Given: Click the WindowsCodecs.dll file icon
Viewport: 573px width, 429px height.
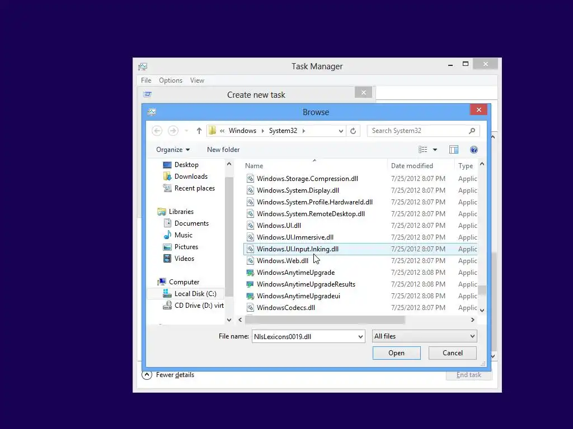Looking at the screenshot, I should 250,308.
